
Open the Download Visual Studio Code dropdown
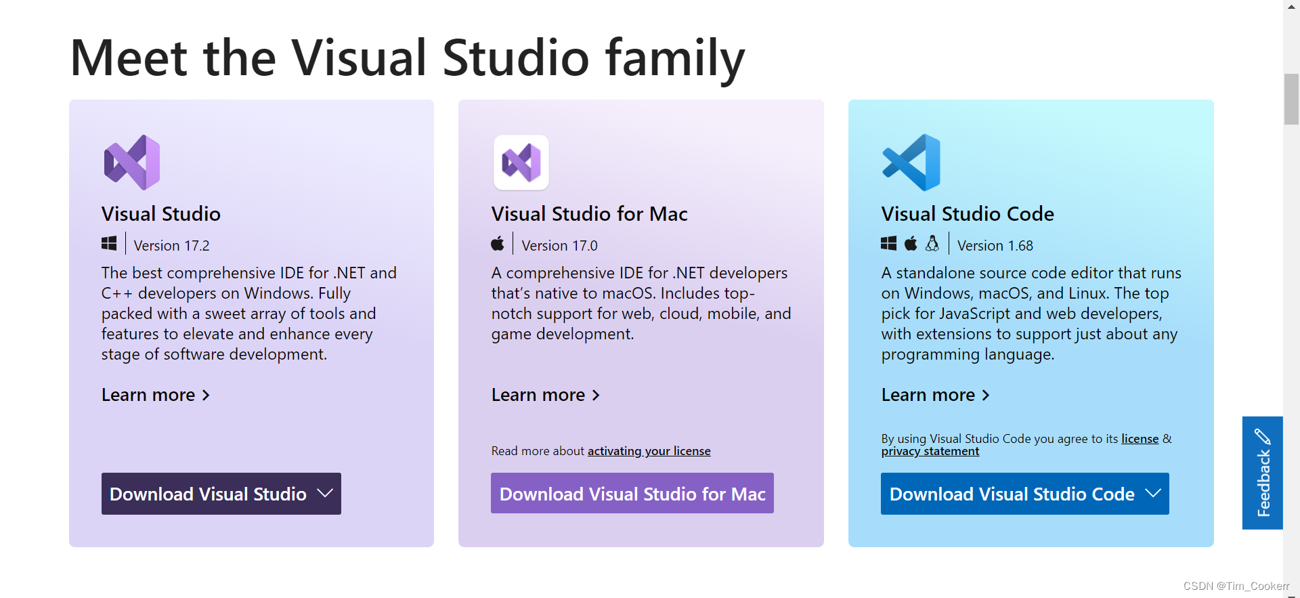tap(1025, 494)
